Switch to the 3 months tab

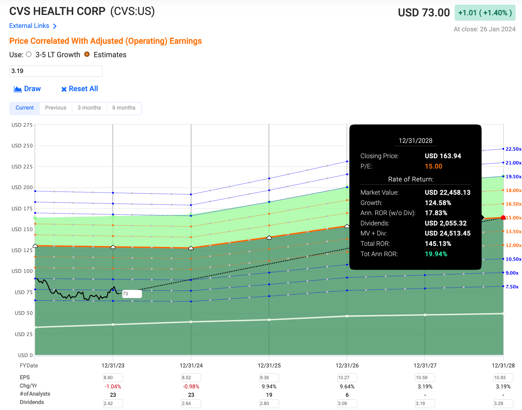coord(89,108)
